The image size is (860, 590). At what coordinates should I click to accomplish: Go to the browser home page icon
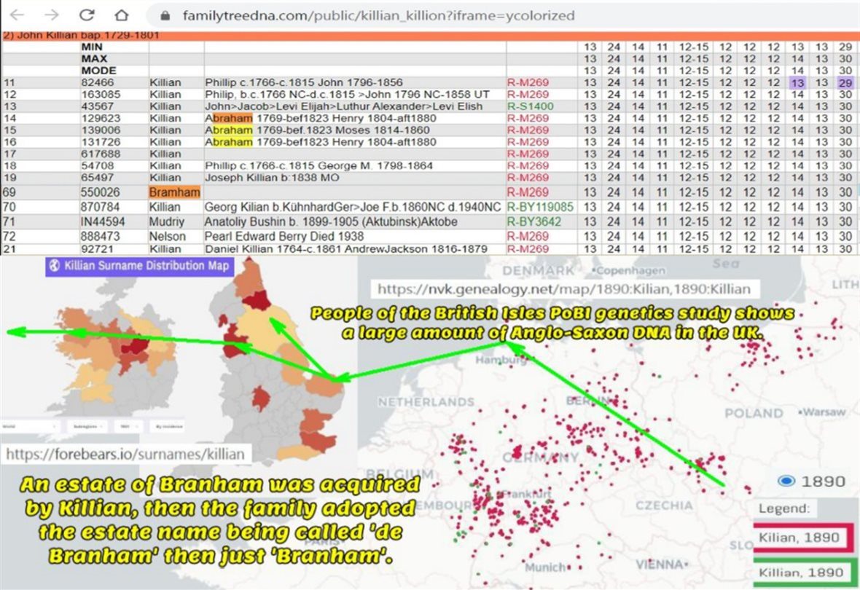point(121,15)
